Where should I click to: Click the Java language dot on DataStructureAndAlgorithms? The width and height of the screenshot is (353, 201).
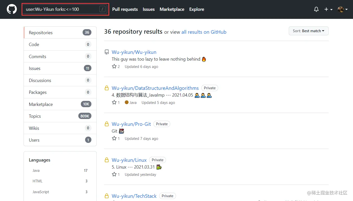point(127,102)
